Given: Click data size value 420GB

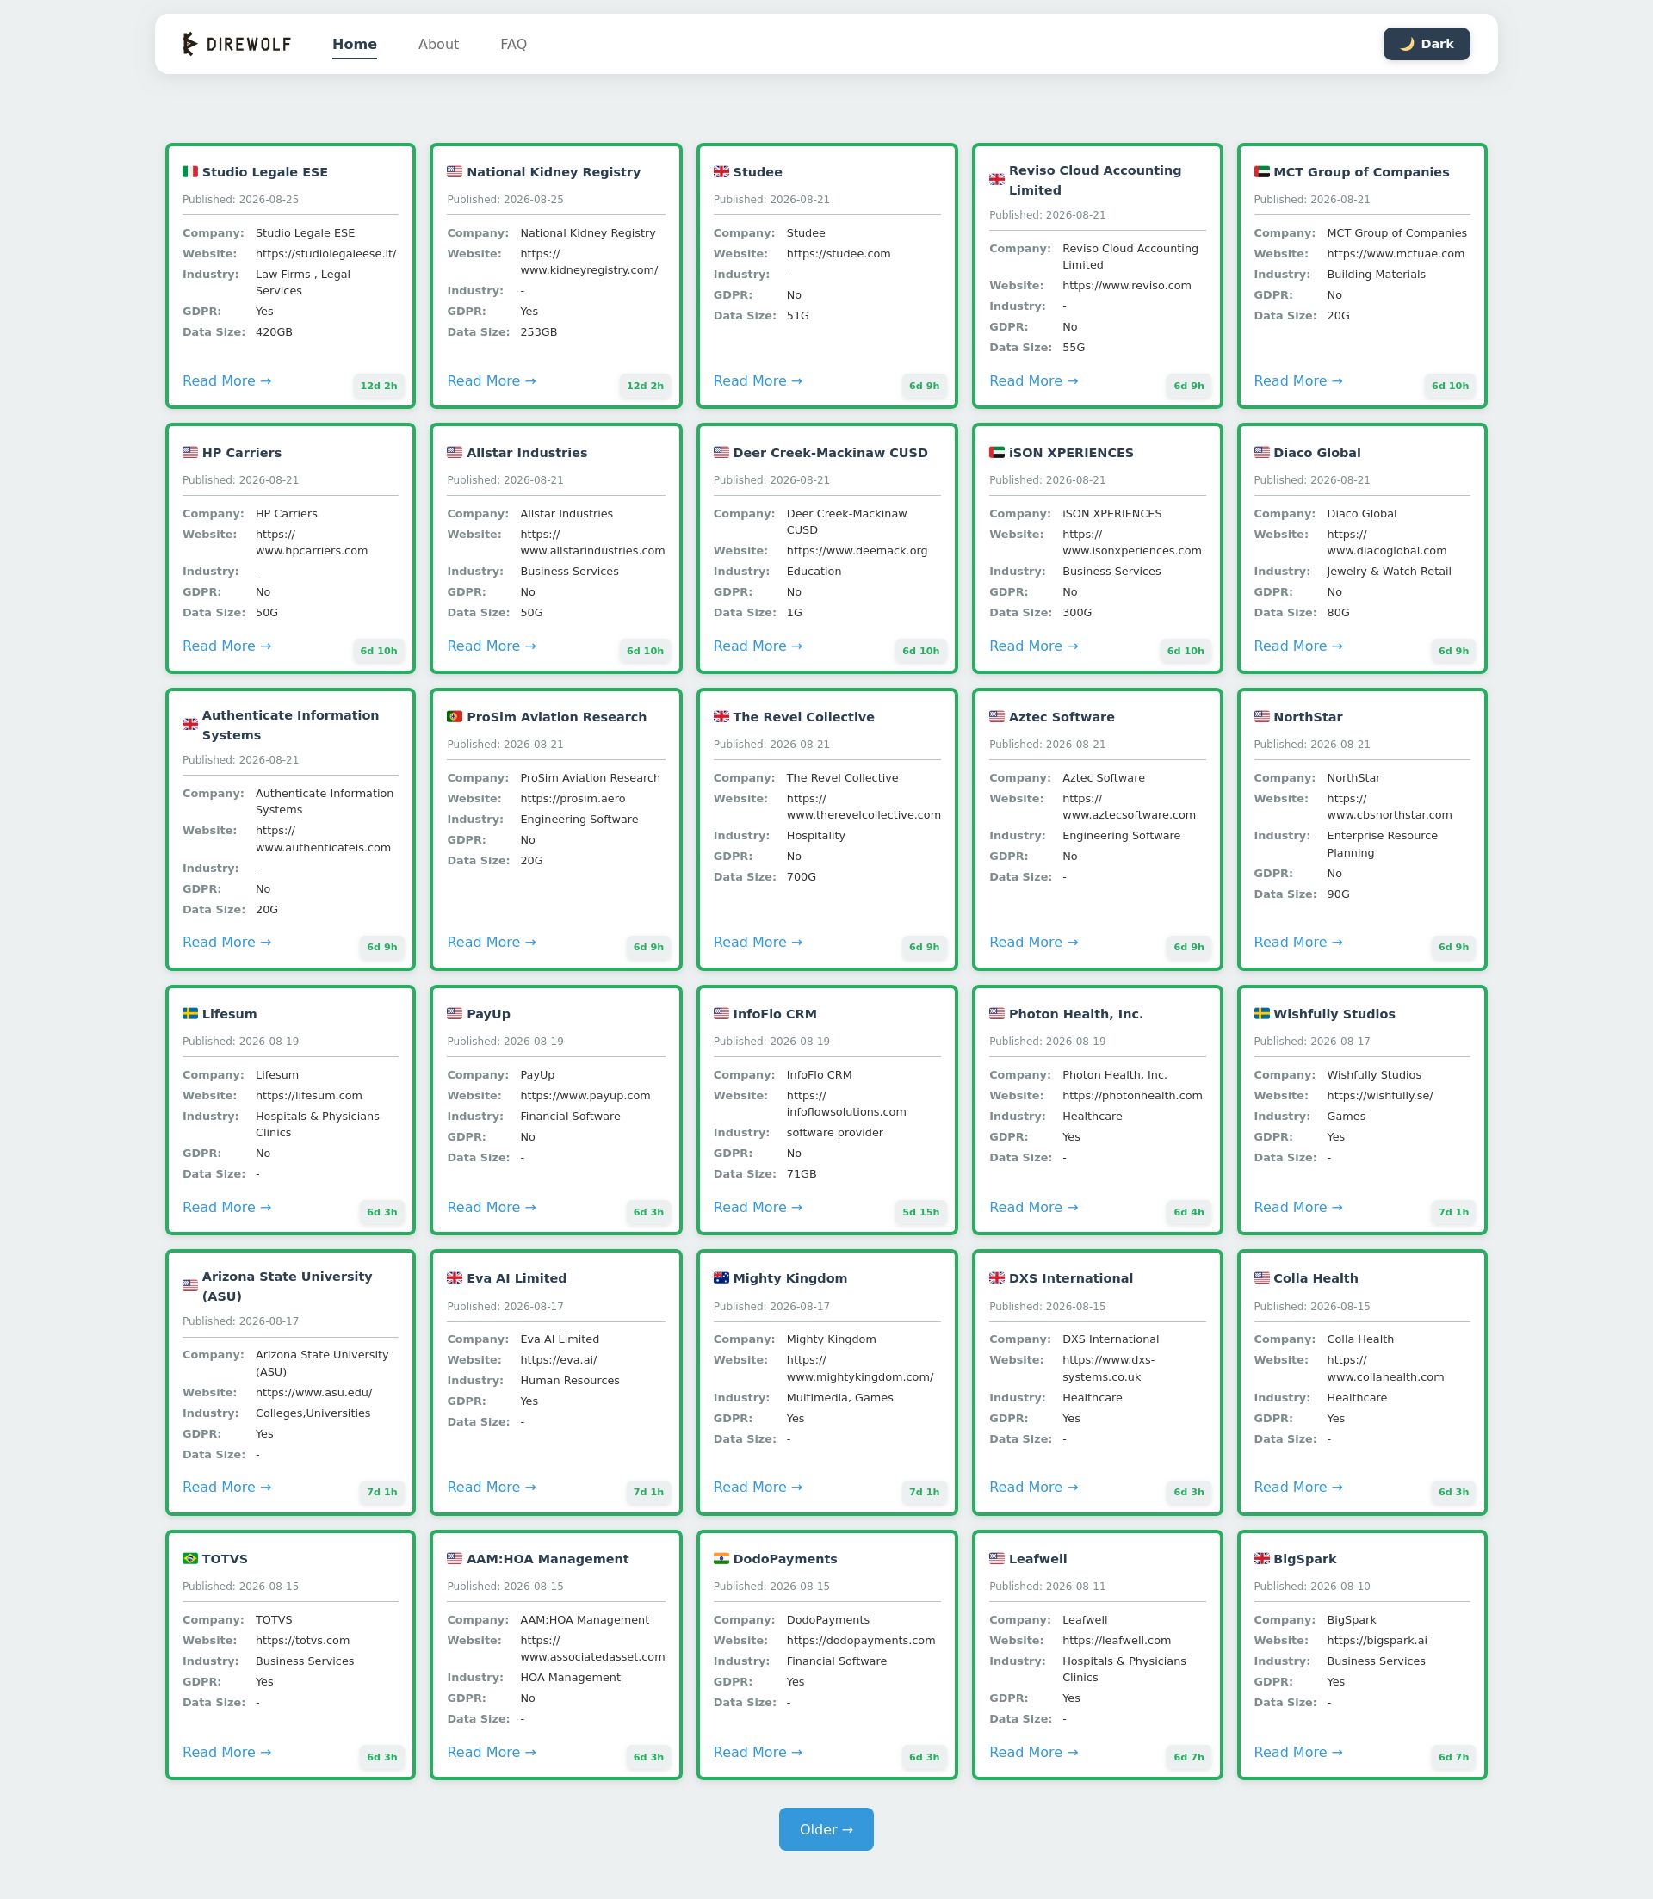Looking at the screenshot, I should pos(274,332).
